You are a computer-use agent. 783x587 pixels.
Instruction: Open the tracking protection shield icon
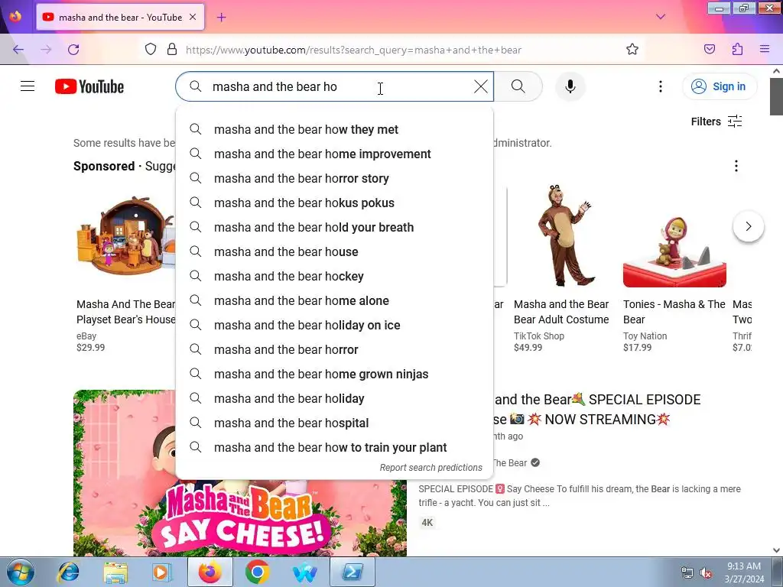click(151, 50)
